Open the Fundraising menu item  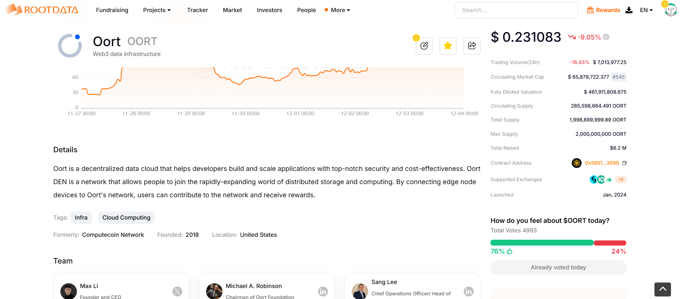click(x=112, y=10)
